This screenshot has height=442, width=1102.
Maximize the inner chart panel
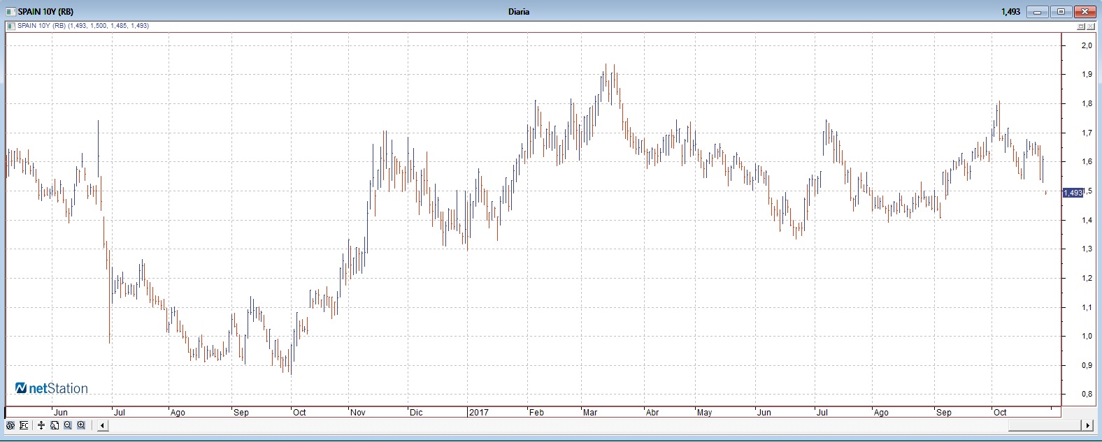point(1081,27)
